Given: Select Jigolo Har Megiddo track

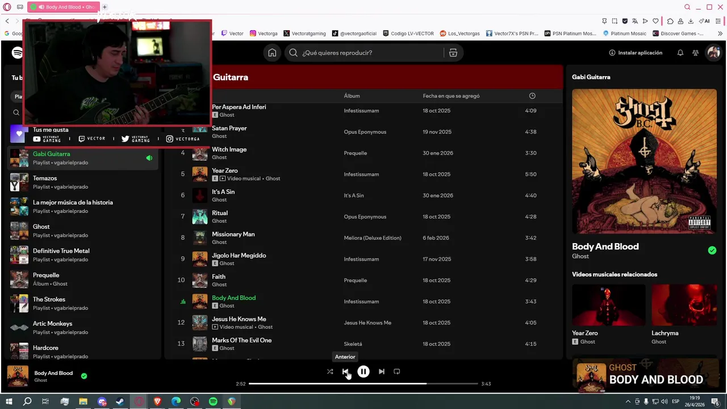Looking at the screenshot, I should [x=363, y=259].
